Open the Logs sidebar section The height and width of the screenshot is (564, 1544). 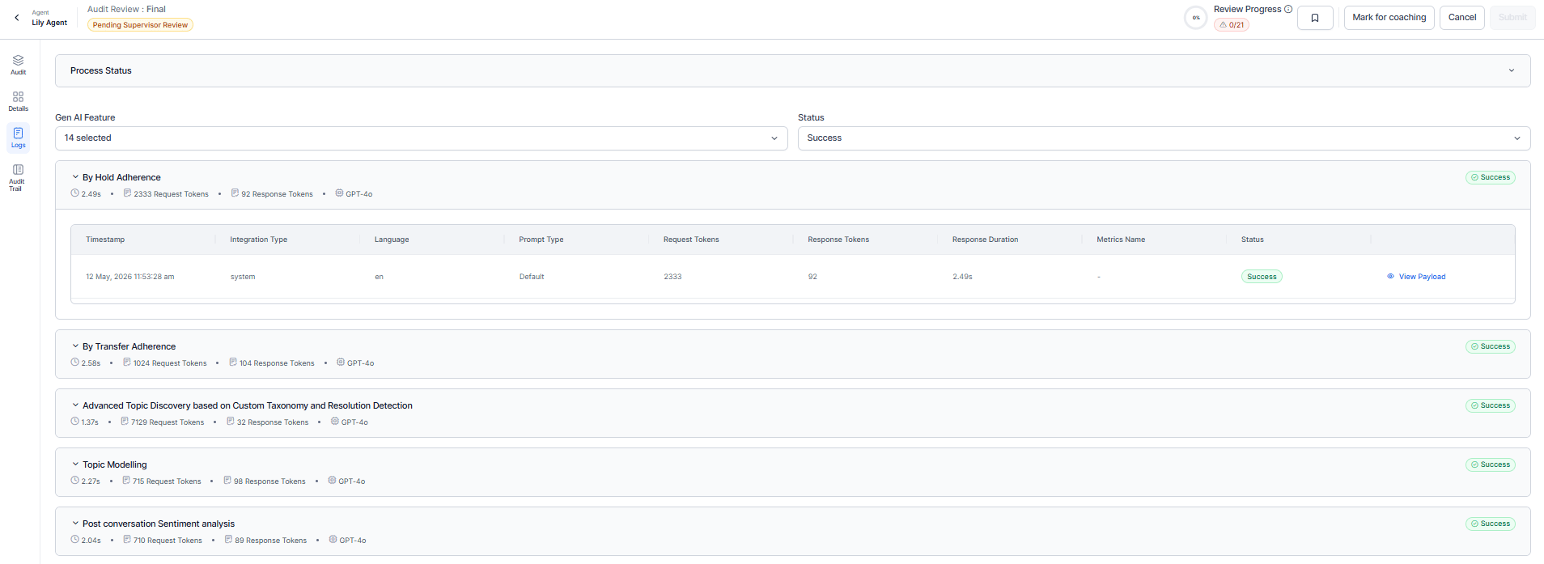click(x=18, y=138)
